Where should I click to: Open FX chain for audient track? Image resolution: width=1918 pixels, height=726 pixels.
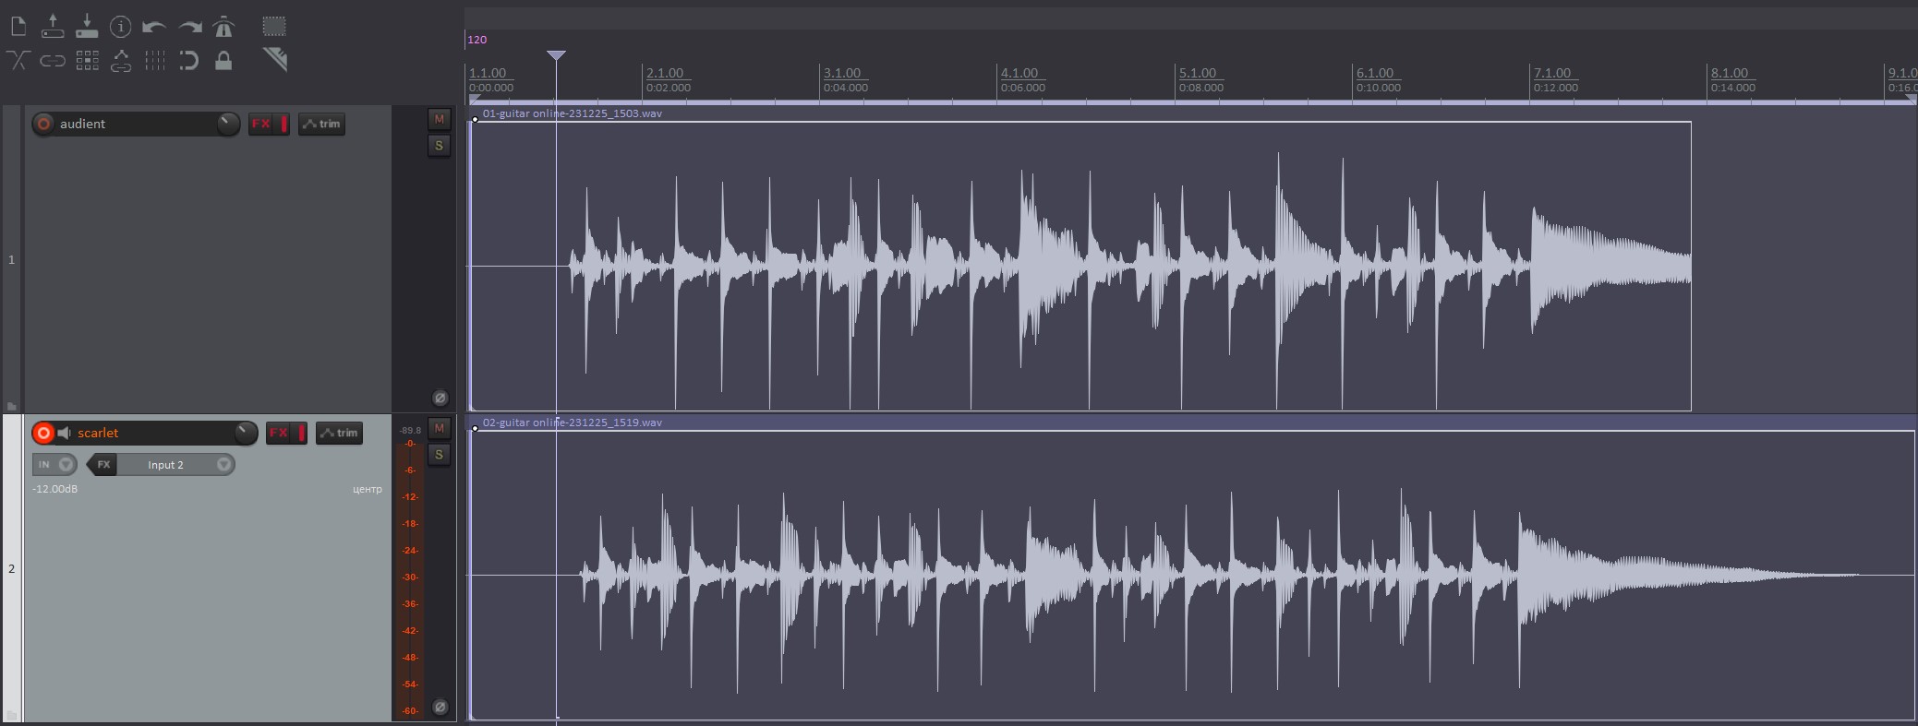pos(262,124)
